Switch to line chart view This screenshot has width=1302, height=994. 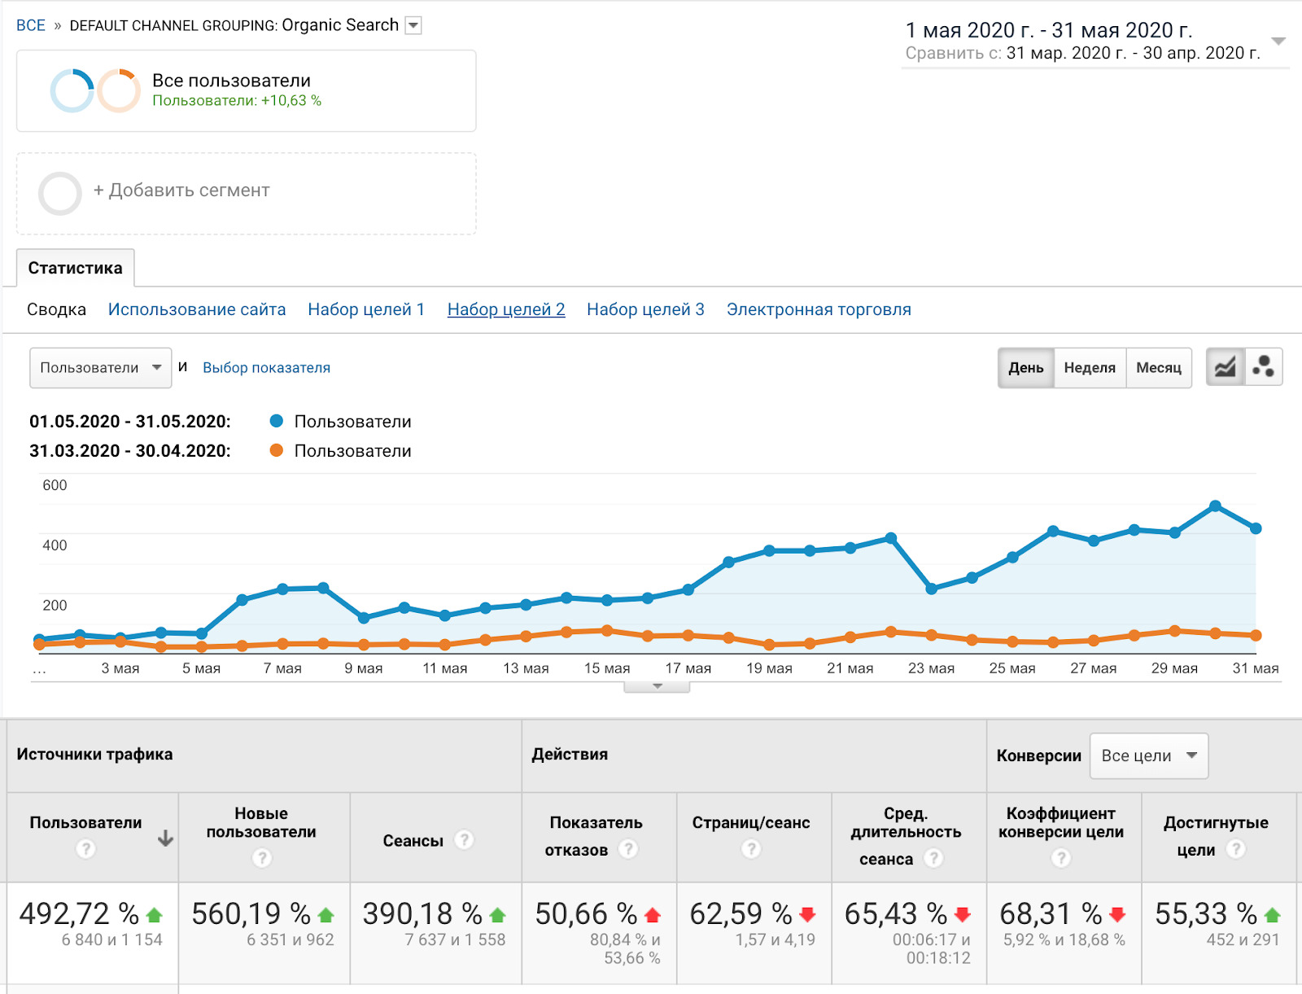[1225, 367]
